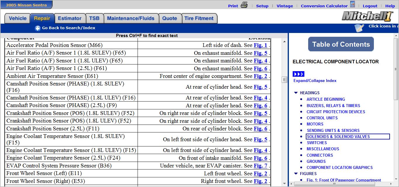Open Fig. 2 link for Ambient Air Temperature Sensor
The height and width of the screenshot is (187, 399).
(261, 76)
